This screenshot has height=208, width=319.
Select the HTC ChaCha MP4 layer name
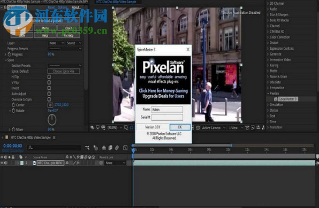click(x=50, y=163)
